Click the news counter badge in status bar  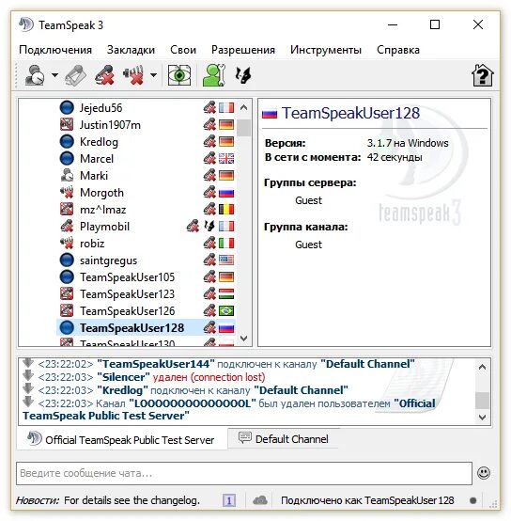pos(229,500)
